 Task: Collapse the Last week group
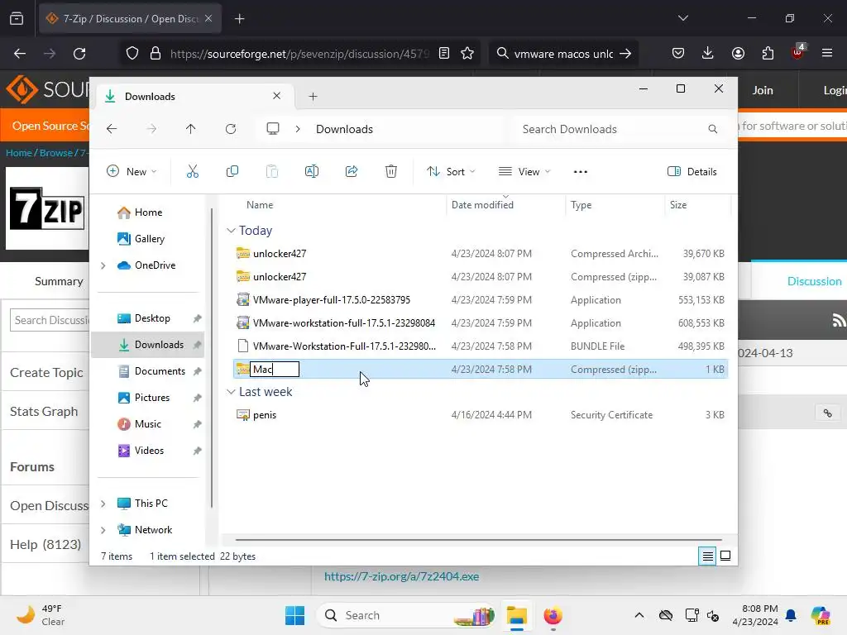231,391
